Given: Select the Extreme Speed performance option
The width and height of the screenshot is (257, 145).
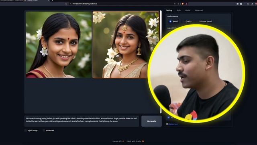Looking at the screenshot, I should tap(205, 21).
